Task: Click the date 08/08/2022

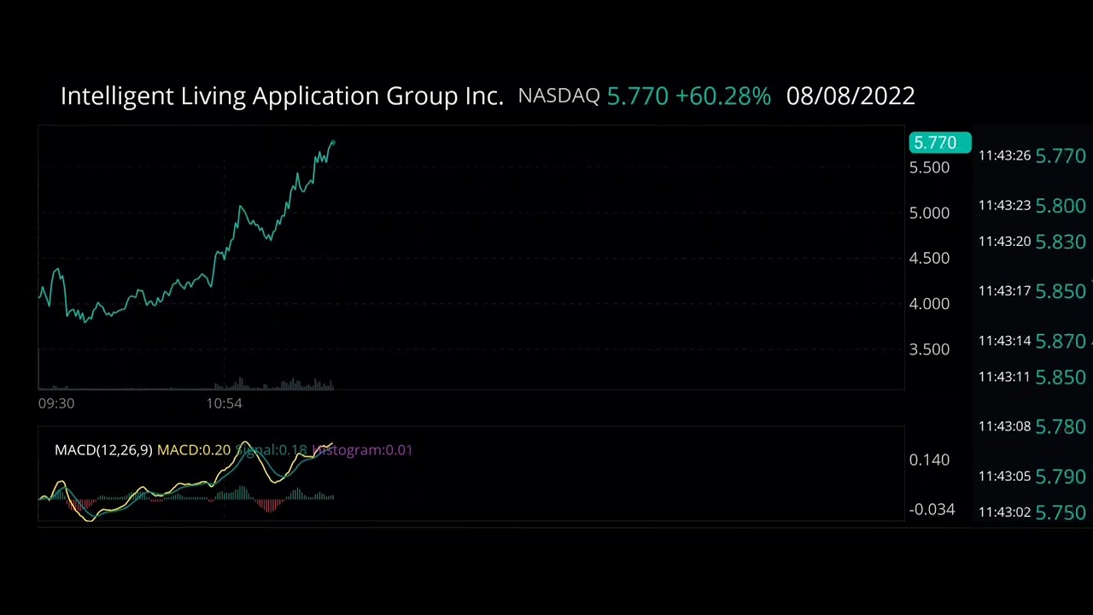Action: tap(850, 96)
